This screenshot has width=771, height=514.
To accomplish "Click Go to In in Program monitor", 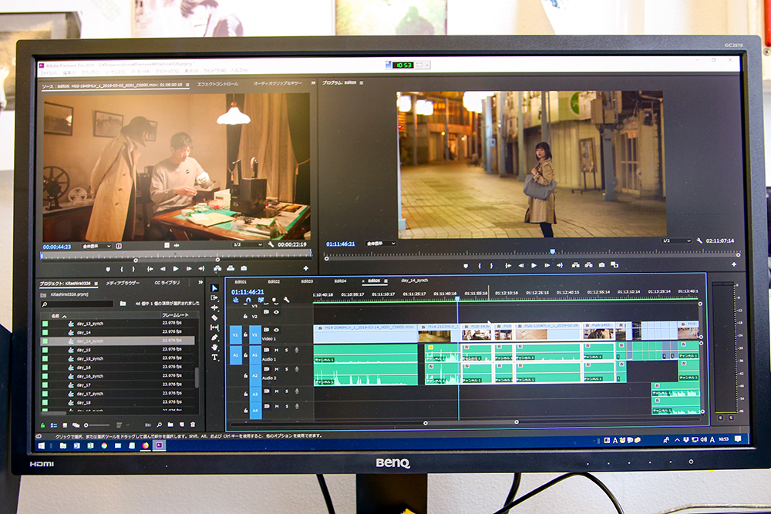I will pyautogui.click(x=508, y=265).
